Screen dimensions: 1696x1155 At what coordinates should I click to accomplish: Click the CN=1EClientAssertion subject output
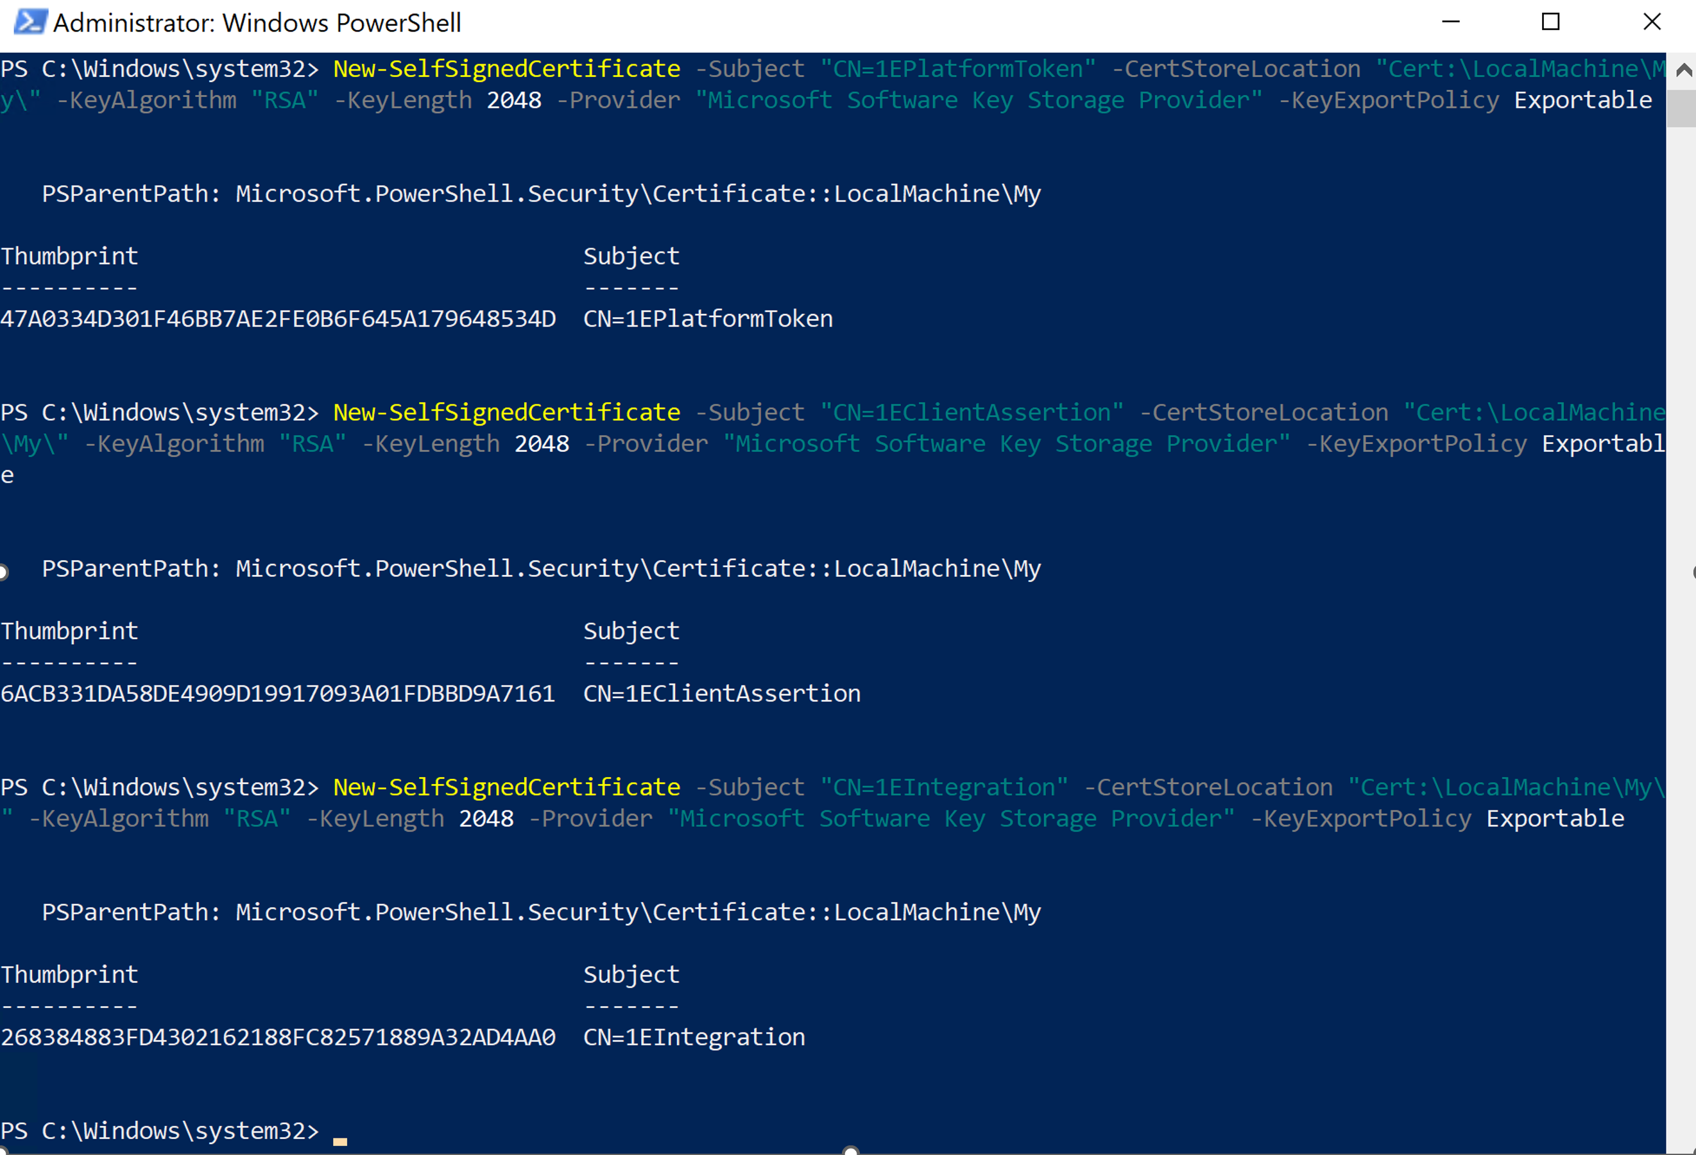click(x=721, y=693)
